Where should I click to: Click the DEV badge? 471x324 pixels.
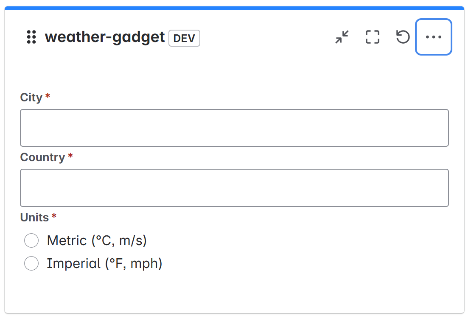pyautogui.click(x=184, y=38)
